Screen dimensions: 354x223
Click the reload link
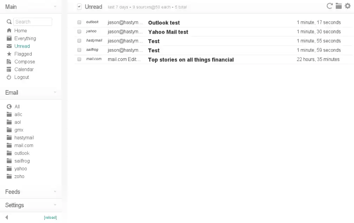pyautogui.click(x=50, y=217)
